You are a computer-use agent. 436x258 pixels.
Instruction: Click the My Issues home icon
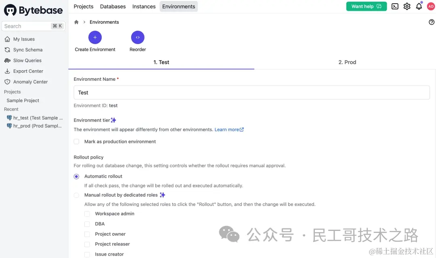pyautogui.click(x=8, y=39)
